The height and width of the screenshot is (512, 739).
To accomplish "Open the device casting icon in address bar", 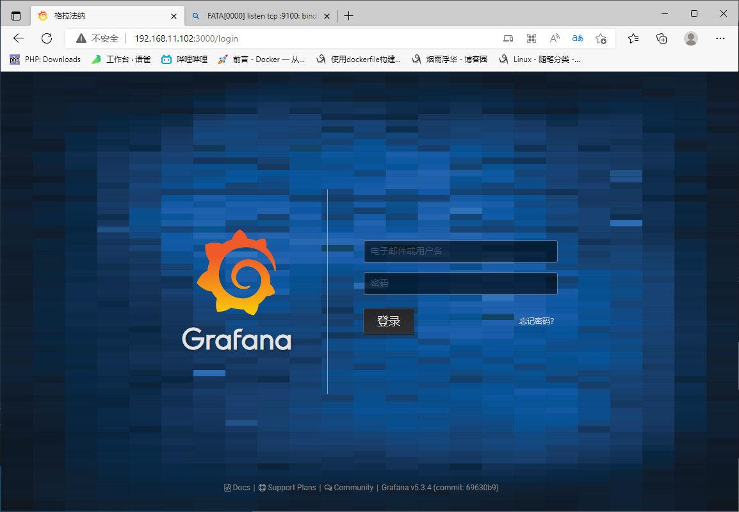I will [508, 38].
